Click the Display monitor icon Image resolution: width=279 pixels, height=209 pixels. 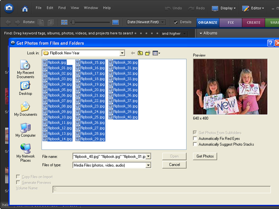(x=215, y=8)
